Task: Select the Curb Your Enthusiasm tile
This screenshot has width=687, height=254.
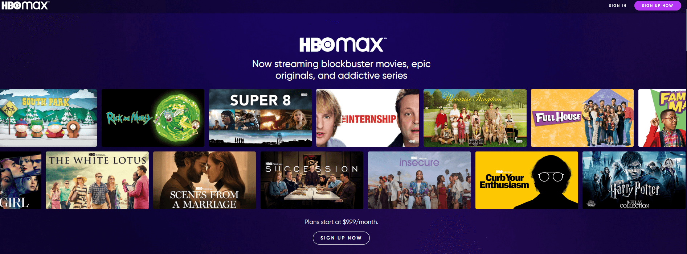Action: [527, 180]
